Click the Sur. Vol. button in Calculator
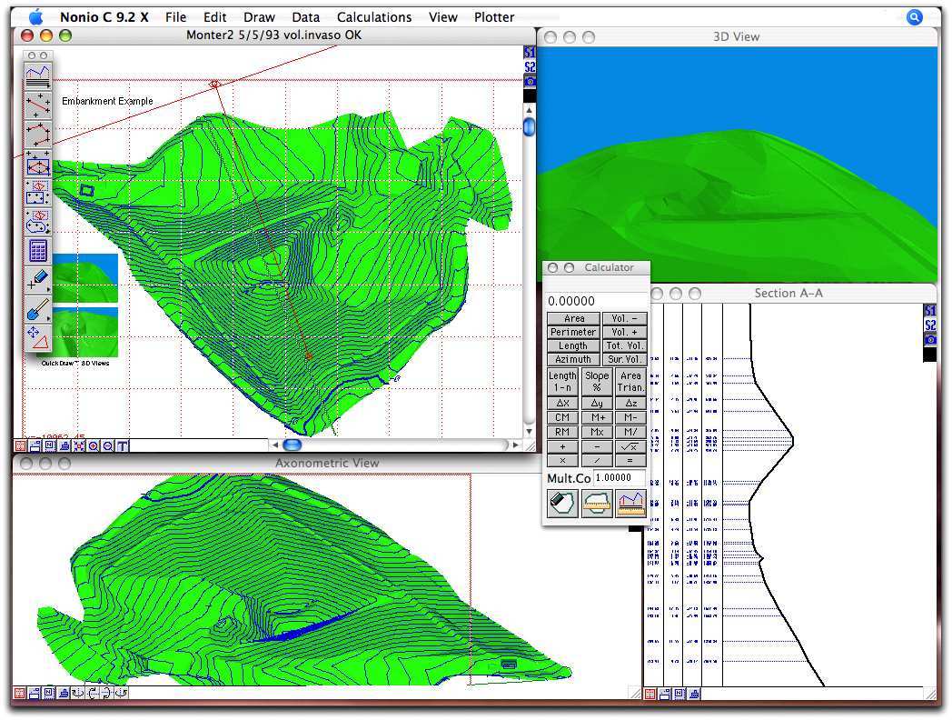The image size is (952, 720). [625, 359]
